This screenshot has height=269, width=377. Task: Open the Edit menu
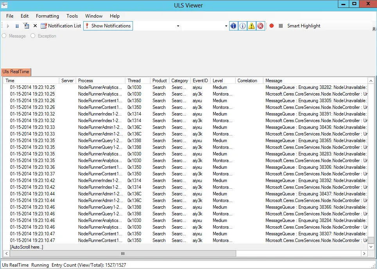(x=25, y=16)
